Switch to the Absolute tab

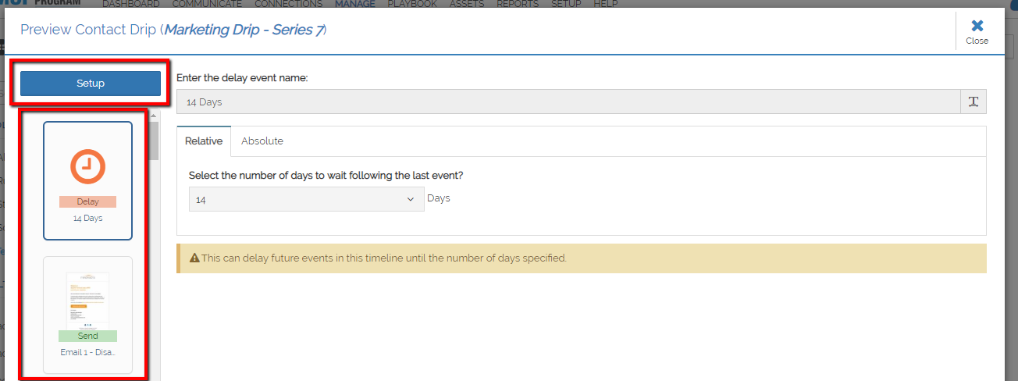[262, 141]
